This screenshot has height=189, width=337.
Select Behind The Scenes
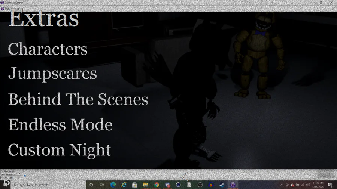(78, 99)
